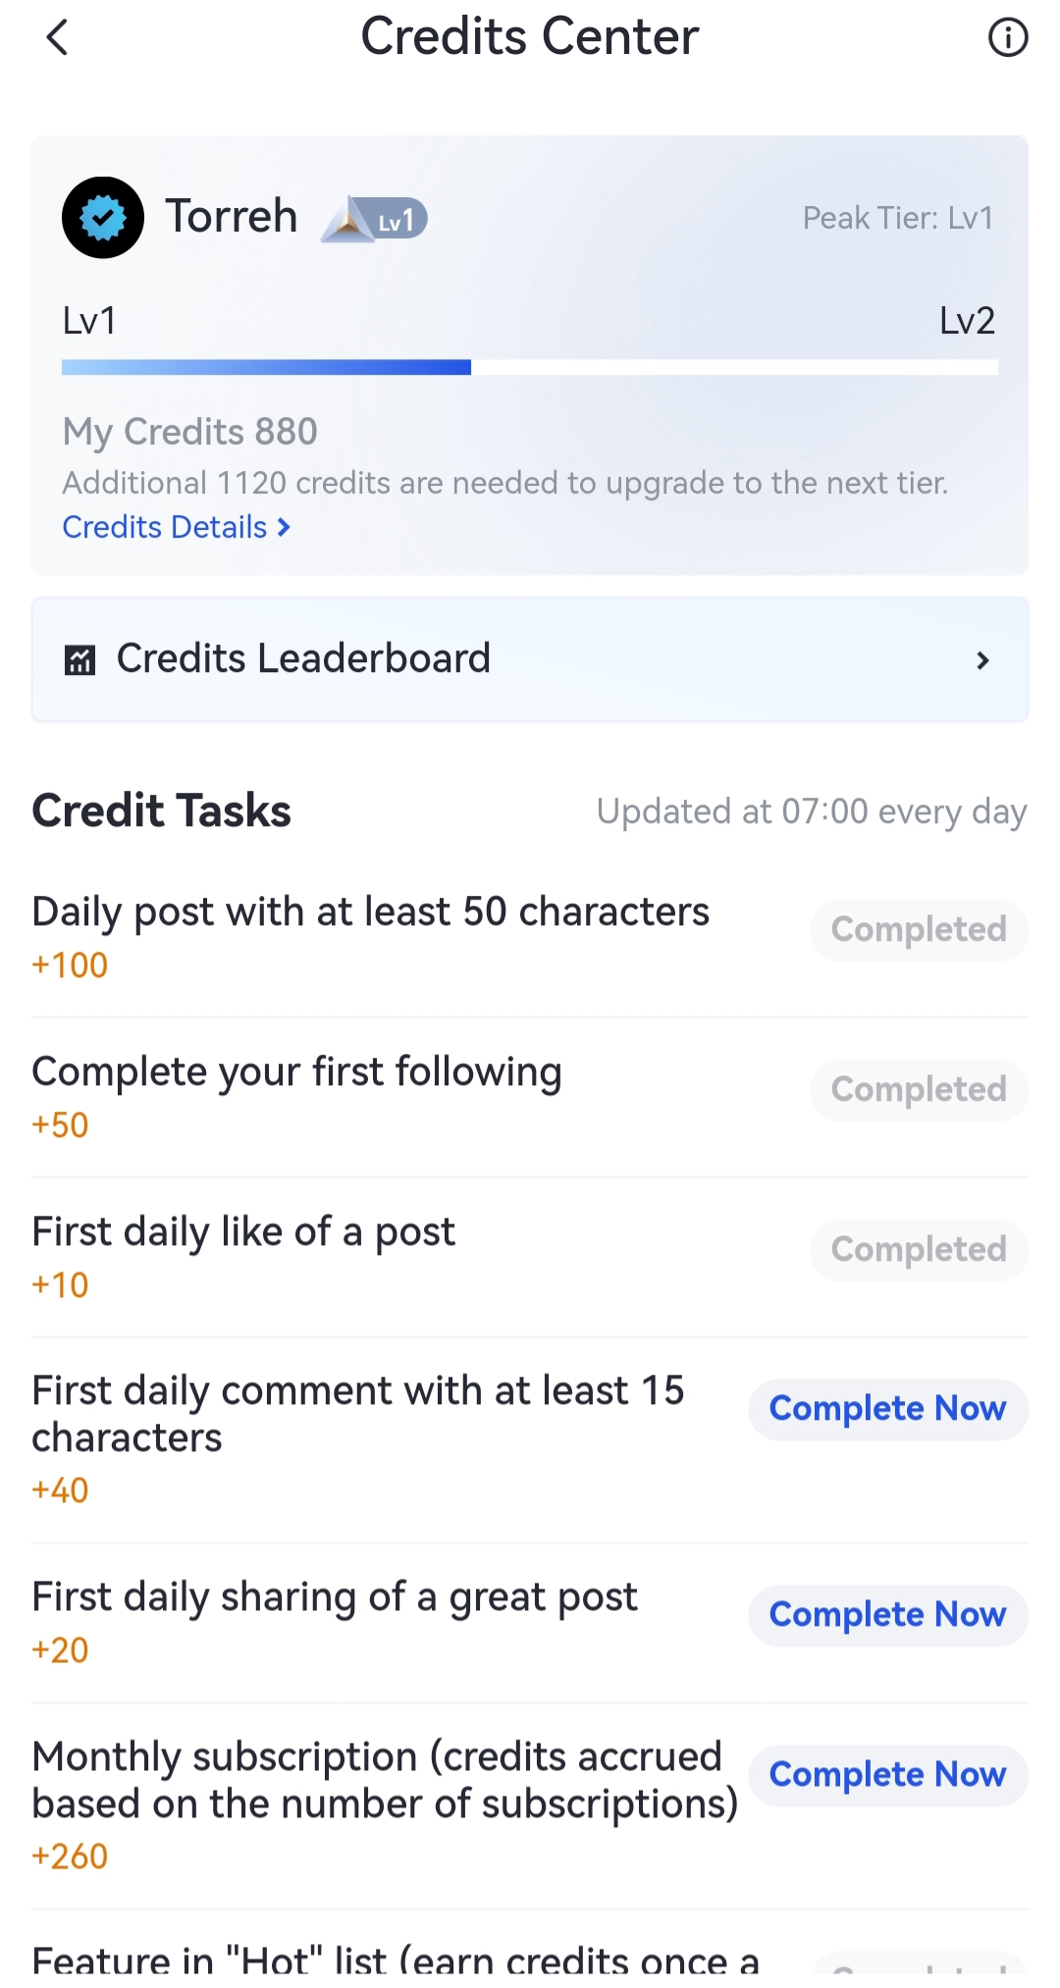Tap Complete Now for daily comment task

tap(888, 1409)
